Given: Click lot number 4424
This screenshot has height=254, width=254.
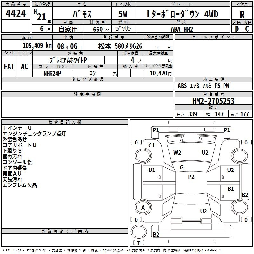Looking at the screenshot, I should coord(16,13).
